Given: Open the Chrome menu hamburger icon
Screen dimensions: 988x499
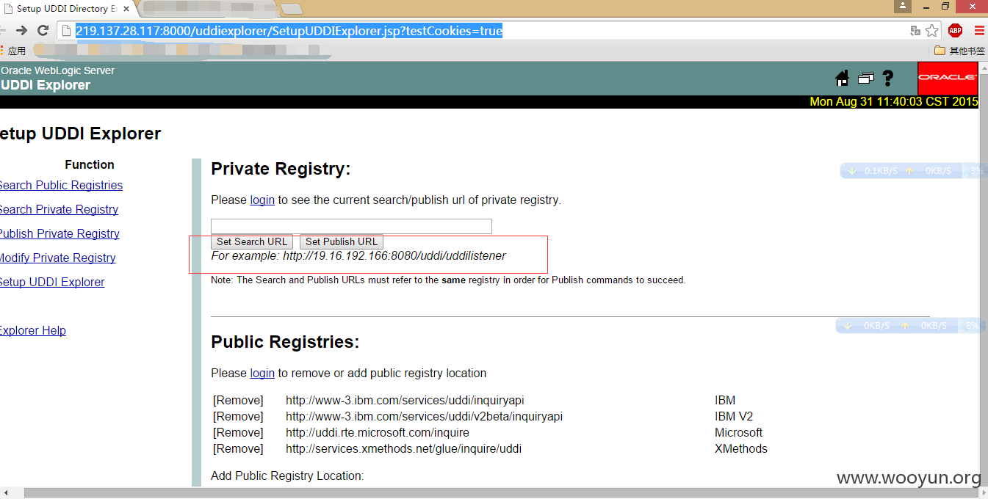Looking at the screenshot, I should pyautogui.click(x=979, y=31).
